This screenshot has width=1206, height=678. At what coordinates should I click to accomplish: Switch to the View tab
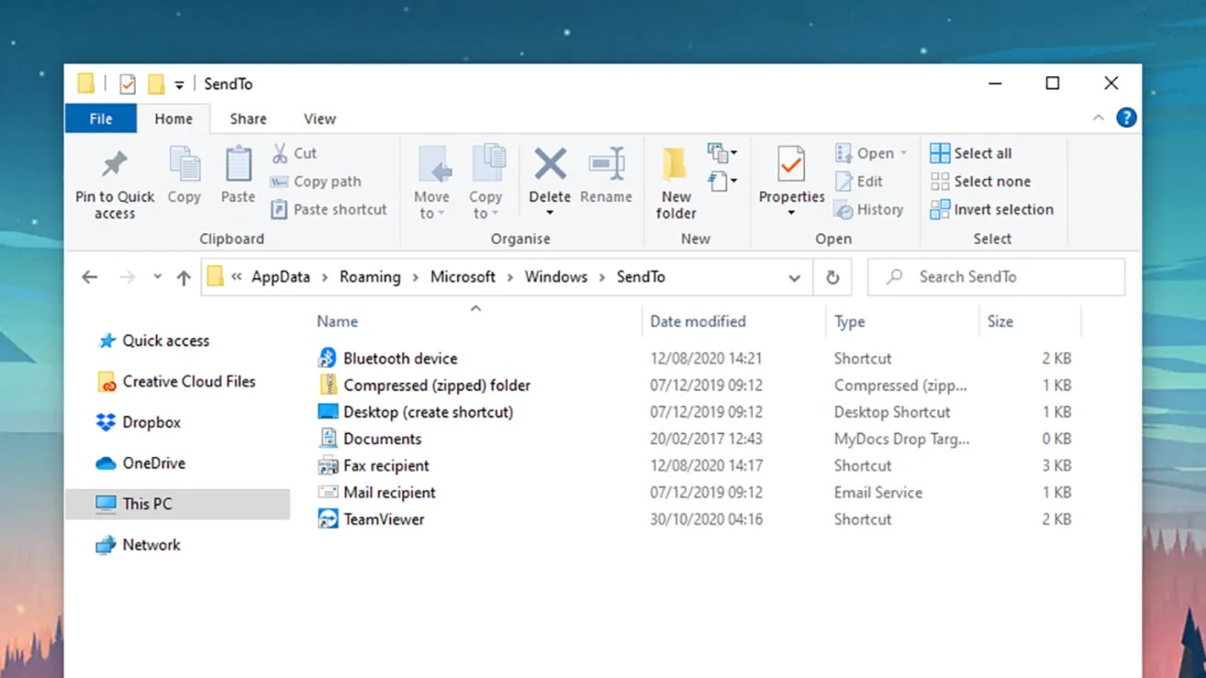coord(319,119)
